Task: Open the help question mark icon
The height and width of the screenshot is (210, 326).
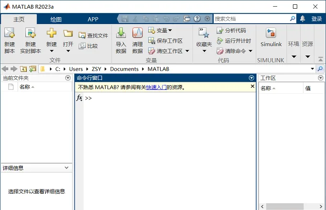Action: tap(197, 19)
